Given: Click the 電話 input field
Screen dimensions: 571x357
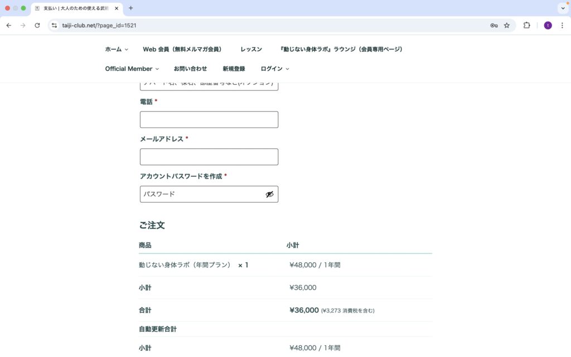Looking at the screenshot, I should (209, 119).
